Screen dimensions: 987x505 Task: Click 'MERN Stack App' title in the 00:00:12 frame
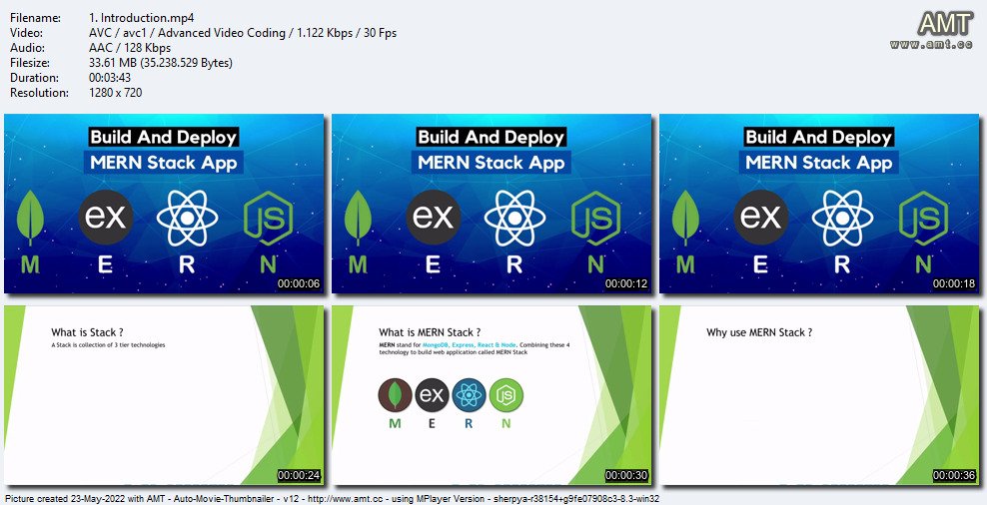[491, 163]
